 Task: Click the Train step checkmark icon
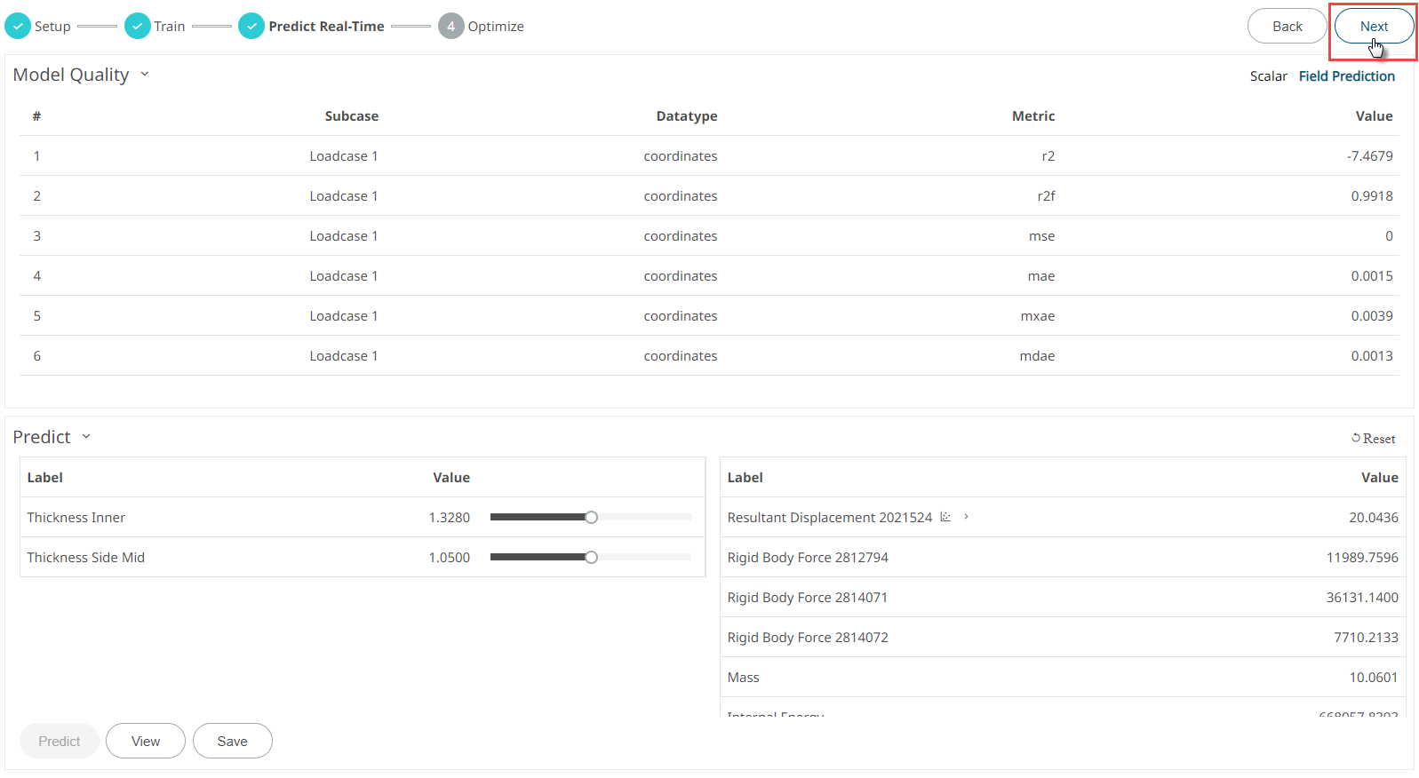point(138,27)
